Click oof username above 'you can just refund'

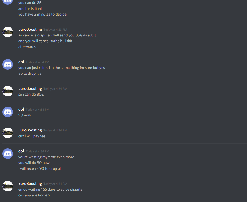pos(21,62)
